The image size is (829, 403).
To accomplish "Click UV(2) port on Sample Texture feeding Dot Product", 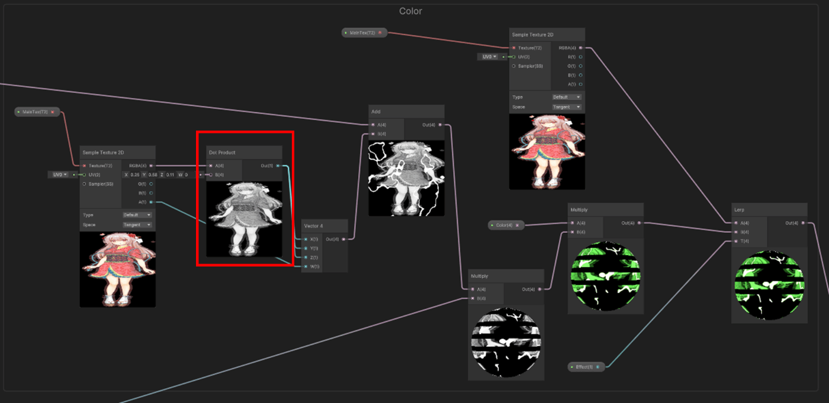I will [84, 175].
